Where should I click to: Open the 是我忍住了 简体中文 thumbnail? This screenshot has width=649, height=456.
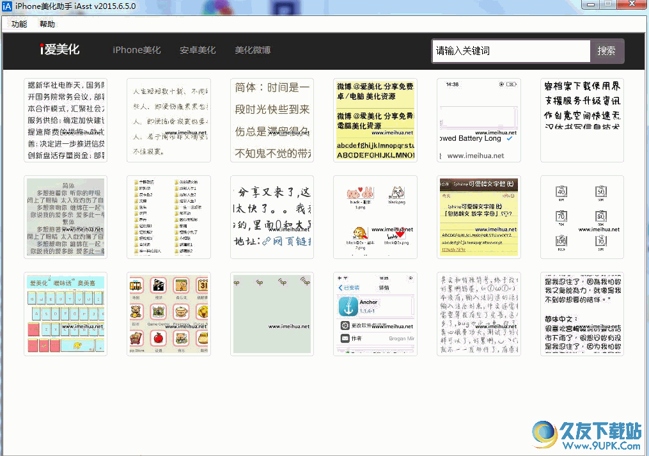coord(582,314)
